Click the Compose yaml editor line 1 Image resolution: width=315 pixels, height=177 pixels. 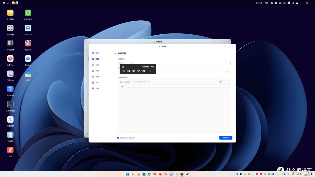coord(177,86)
